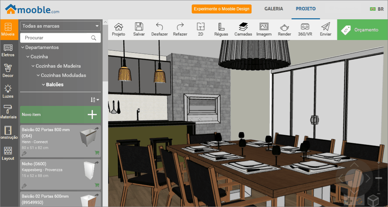The image size is (388, 207).
Task: Switch to the GALERIA tab
Action: coord(274,9)
